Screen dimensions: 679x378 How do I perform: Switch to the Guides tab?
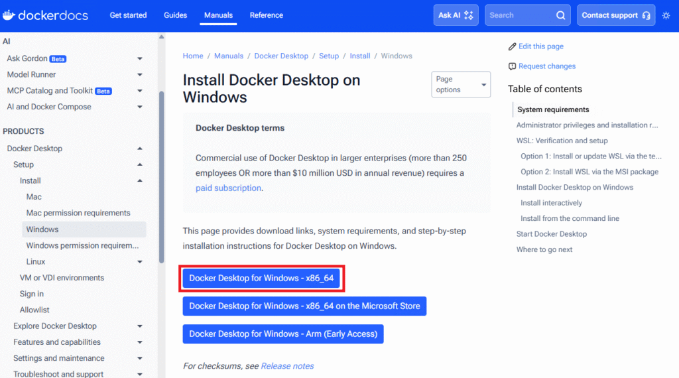point(175,15)
